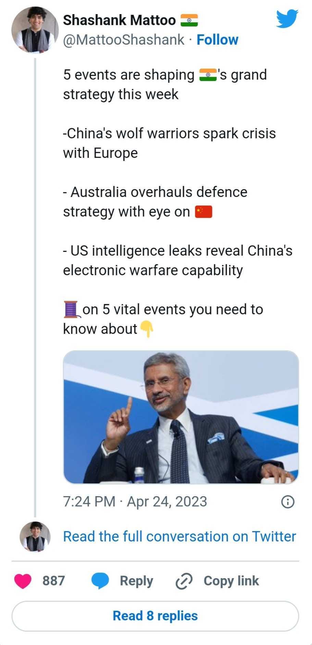Image resolution: width=312 pixels, height=645 pixels.
Task: Click the pointing-down hand emoji
Action: [x=147, y=329]
